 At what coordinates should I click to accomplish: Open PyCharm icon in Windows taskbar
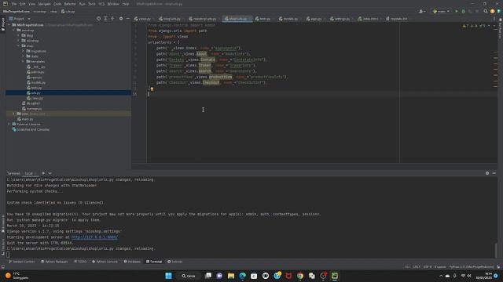(x=335, y=276)
